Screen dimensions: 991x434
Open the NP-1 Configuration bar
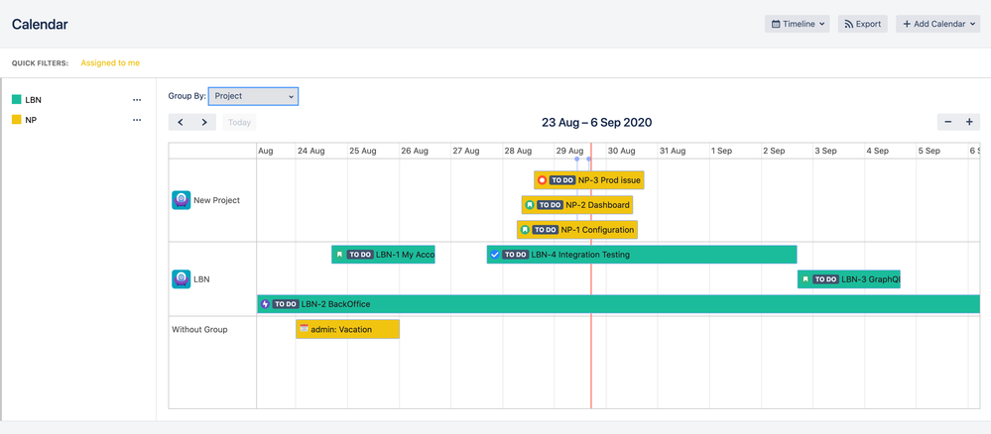(577, 229)
